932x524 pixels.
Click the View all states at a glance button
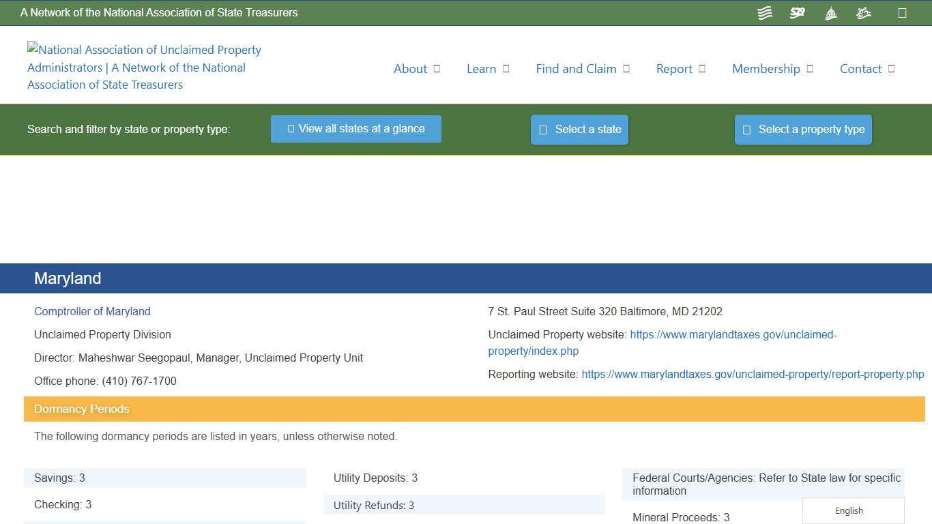point(355,128)
